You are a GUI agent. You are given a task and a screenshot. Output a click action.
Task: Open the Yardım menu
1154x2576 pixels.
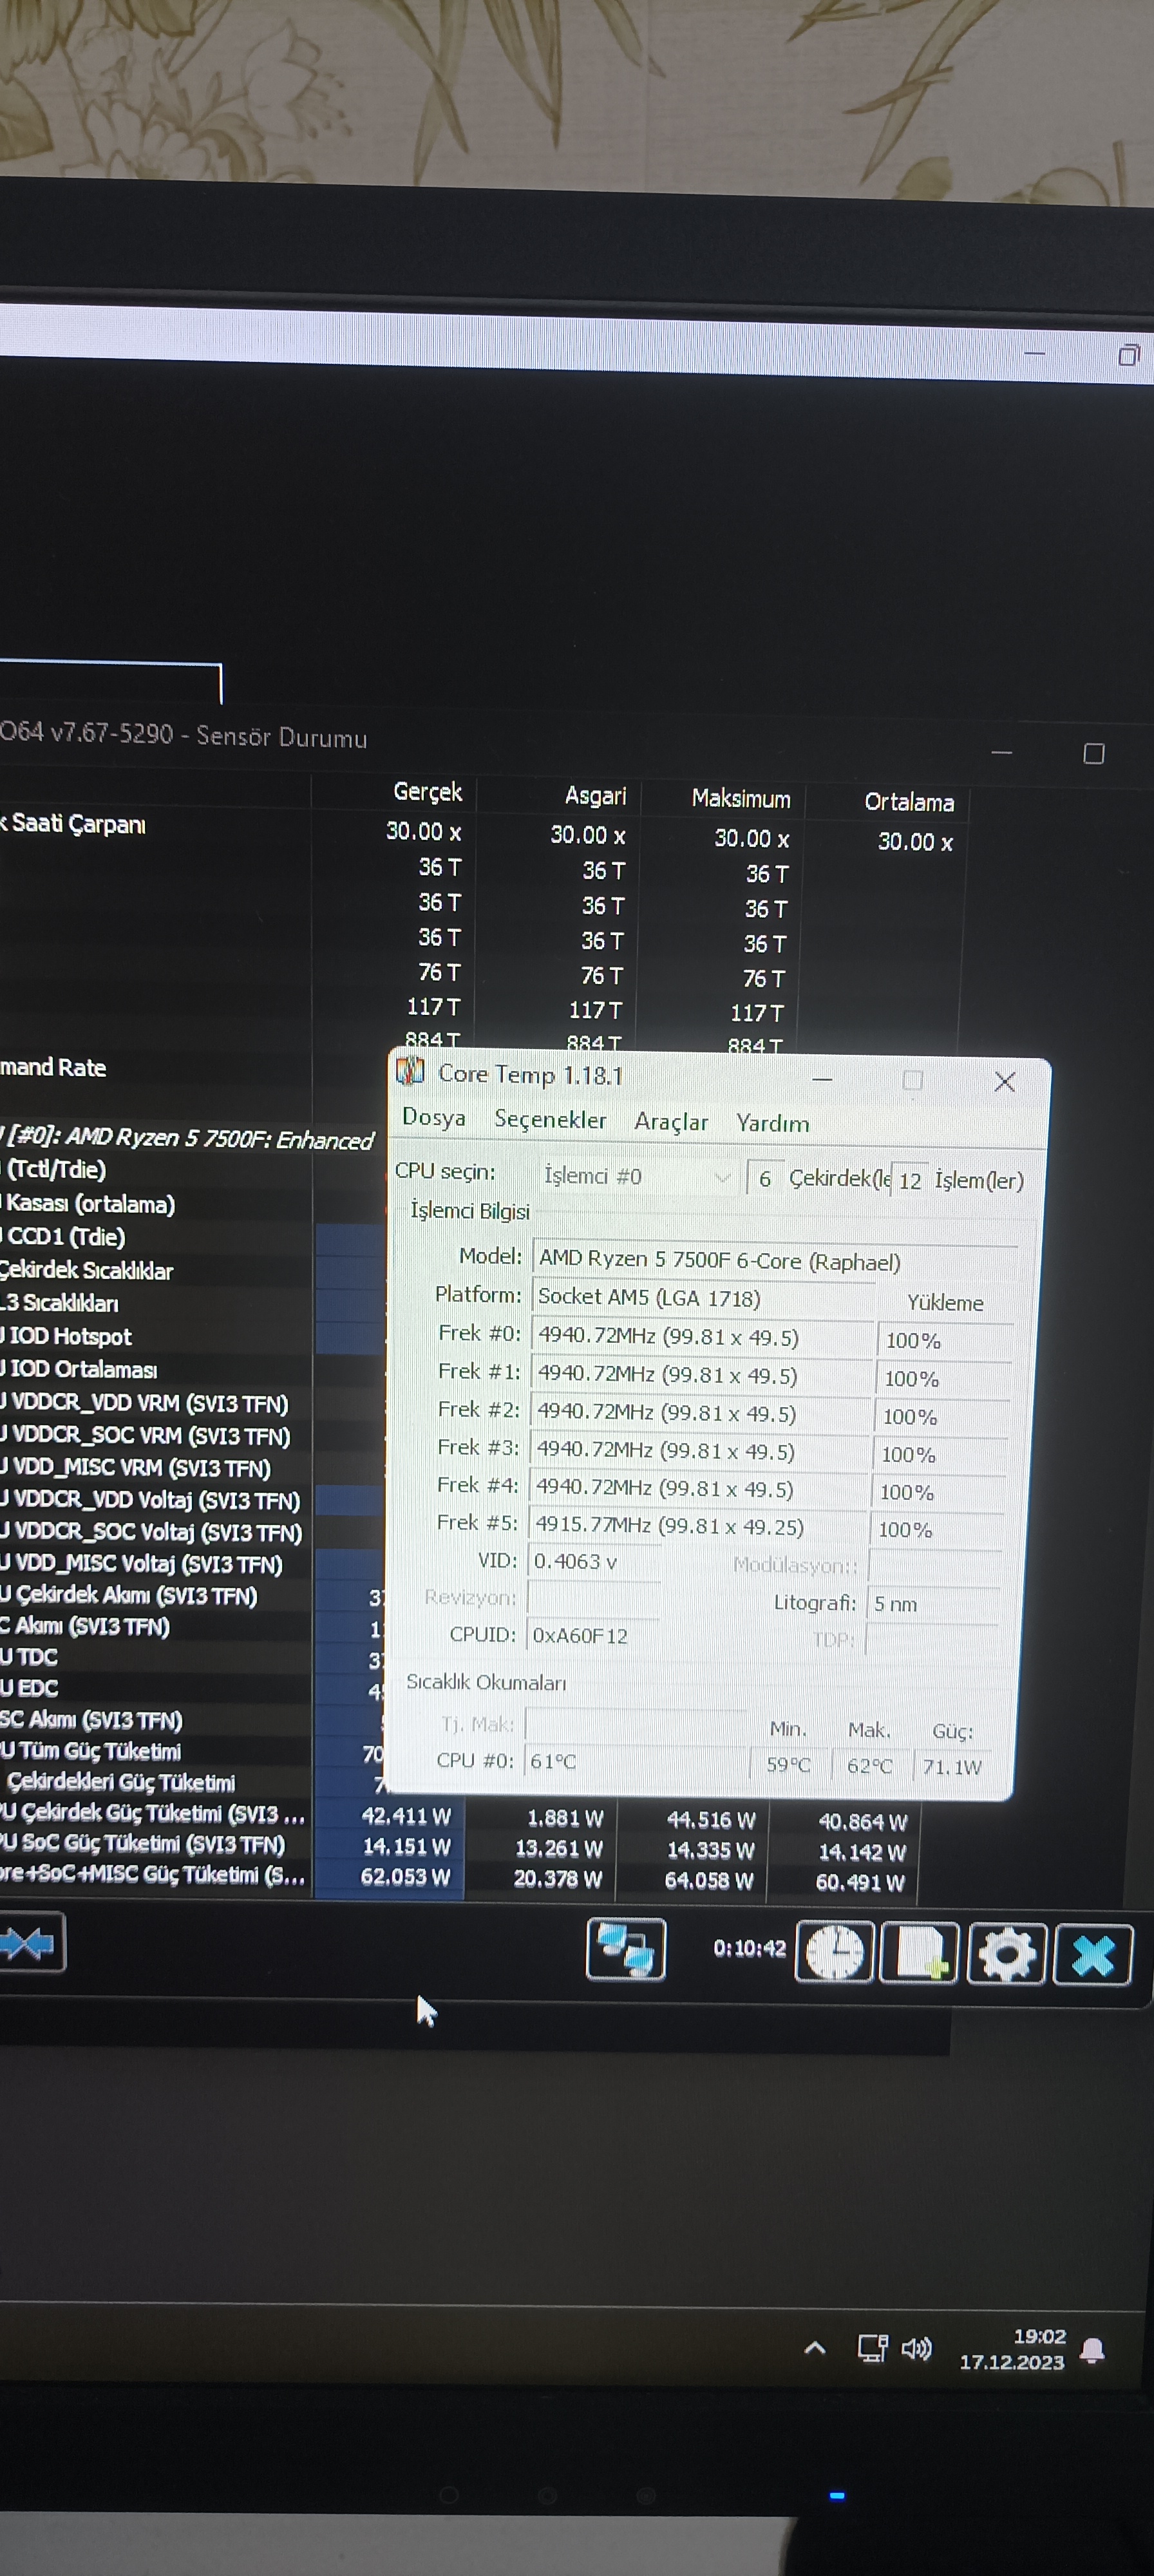tap(773, 1123)
